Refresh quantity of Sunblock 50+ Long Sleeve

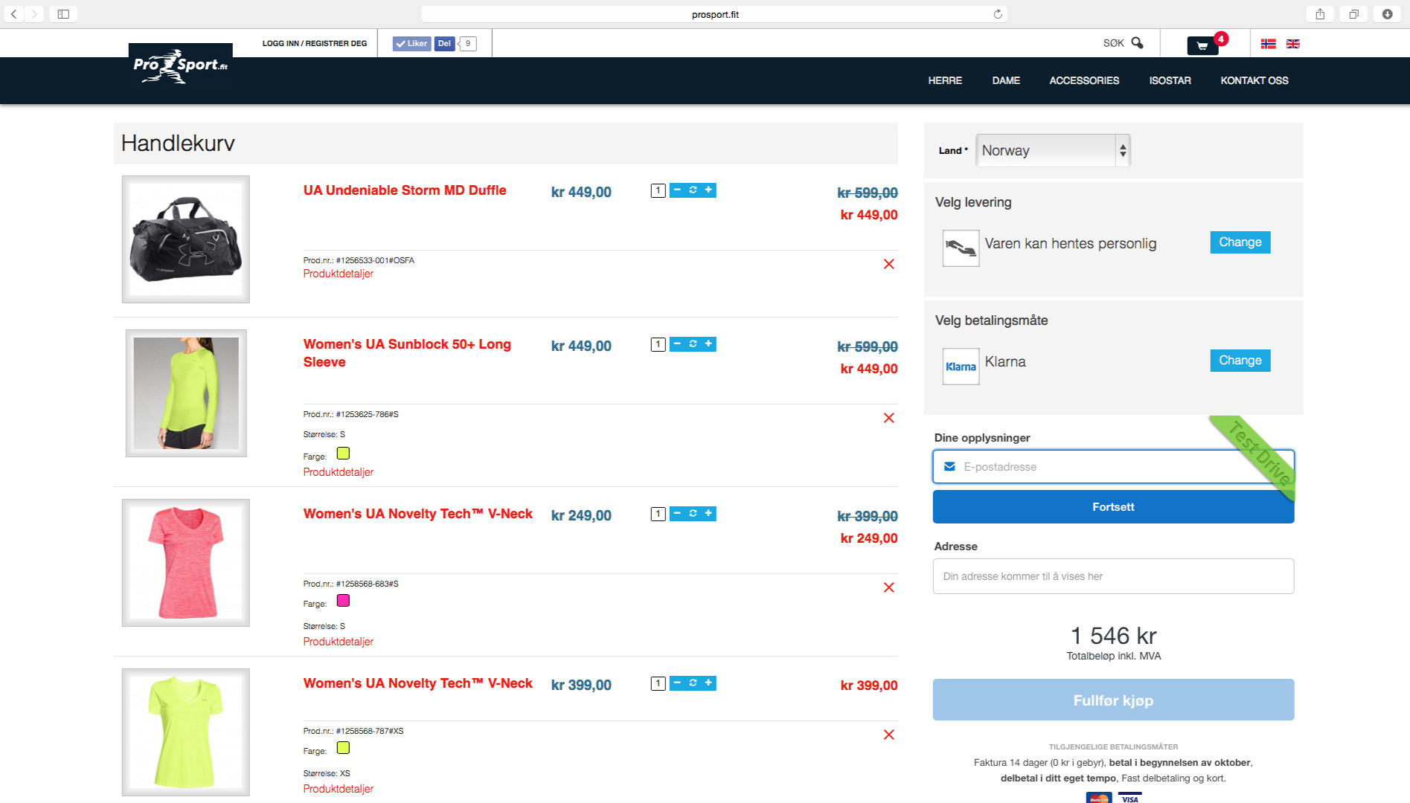pyautogui.click(x=693, y=344)
